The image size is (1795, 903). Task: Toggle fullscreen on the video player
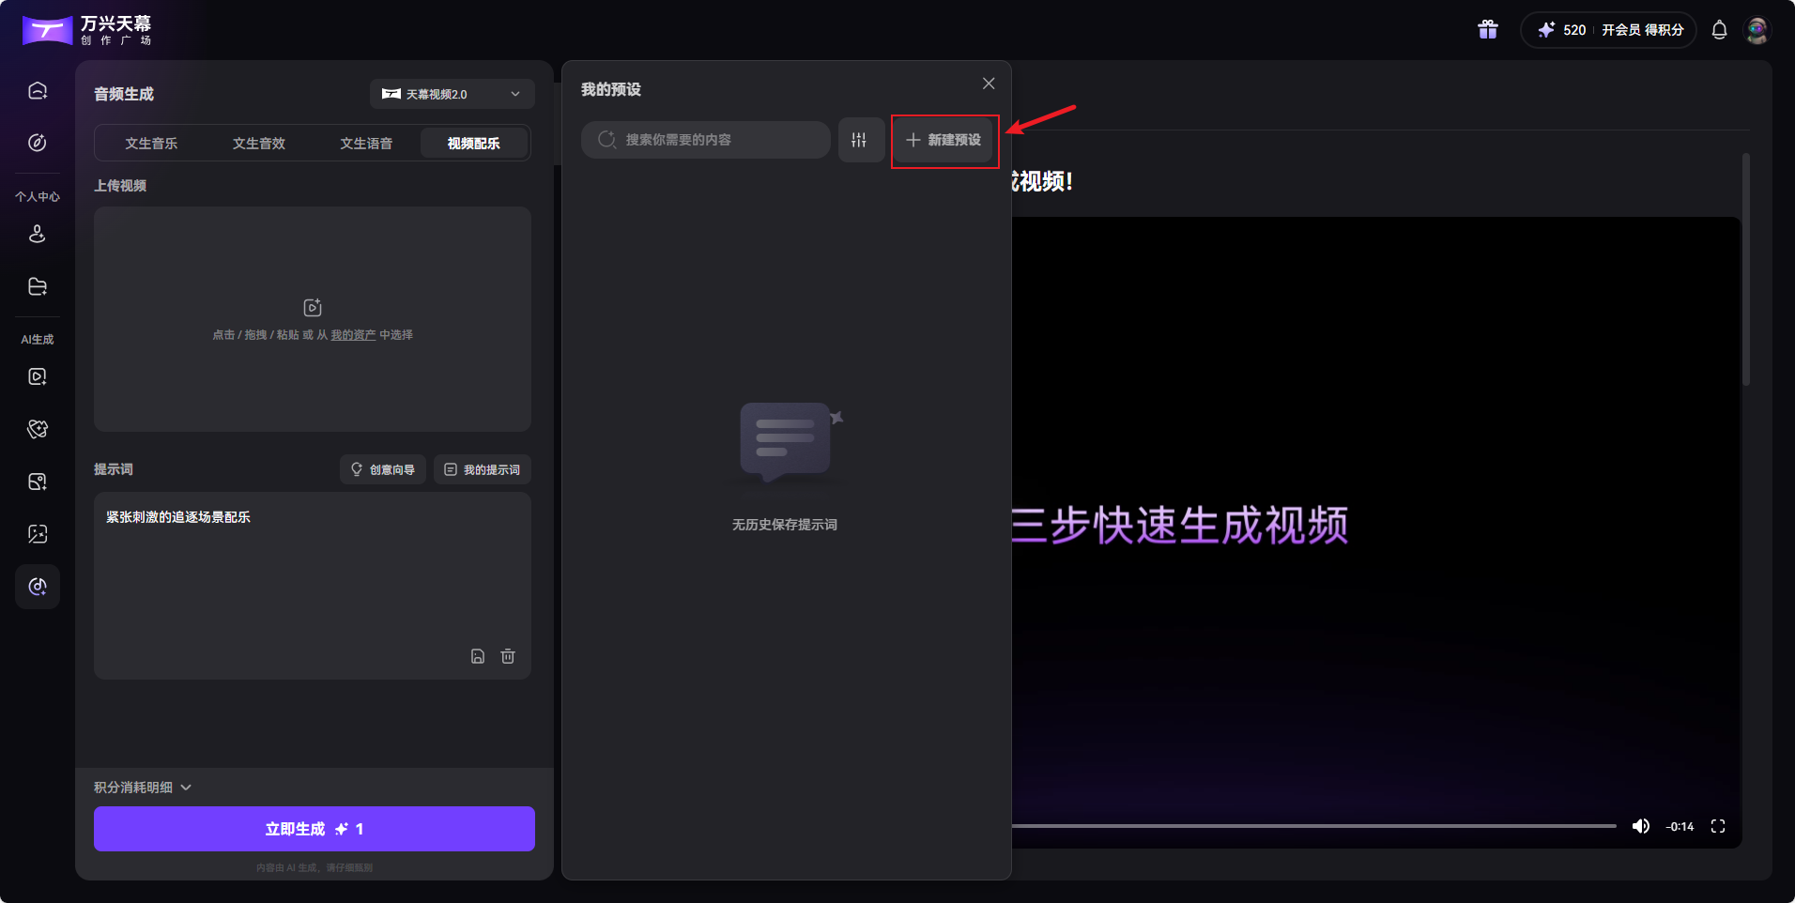pos(1719,826)
